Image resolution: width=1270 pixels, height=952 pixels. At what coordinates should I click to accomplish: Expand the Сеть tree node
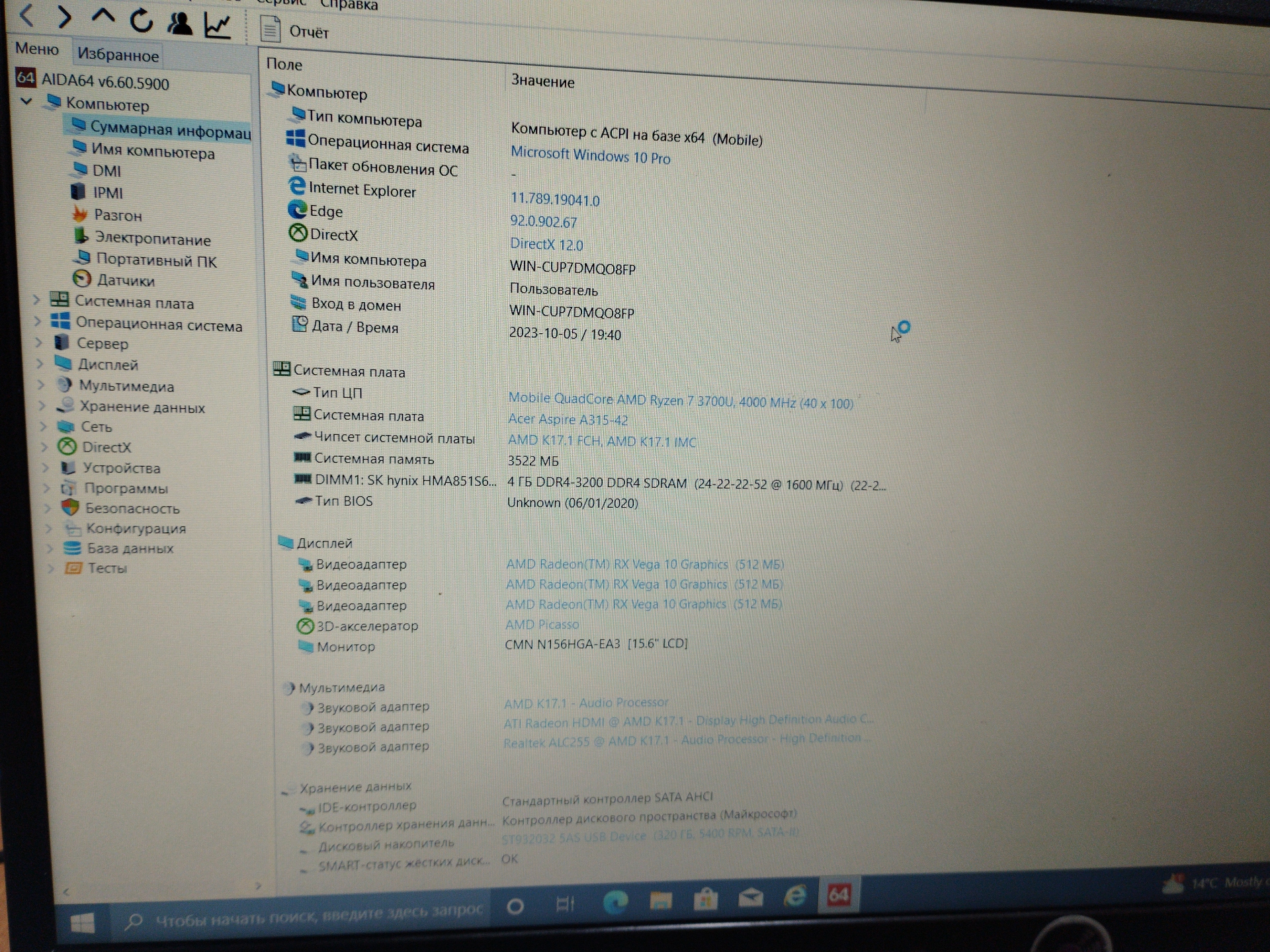point(43,426)
